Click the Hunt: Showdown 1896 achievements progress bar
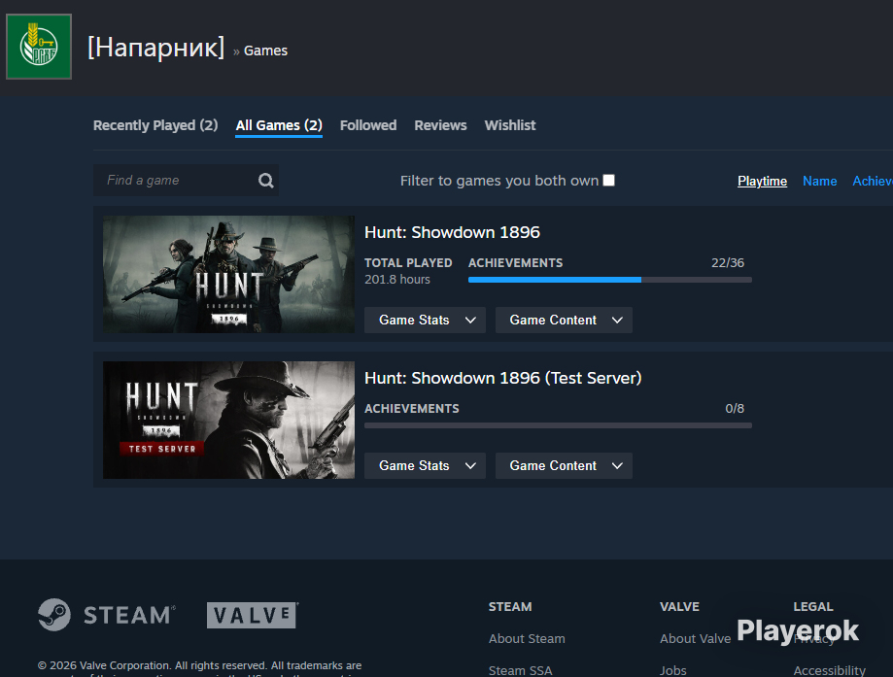This screenshot has width=893, height=677. click(610, 280)
